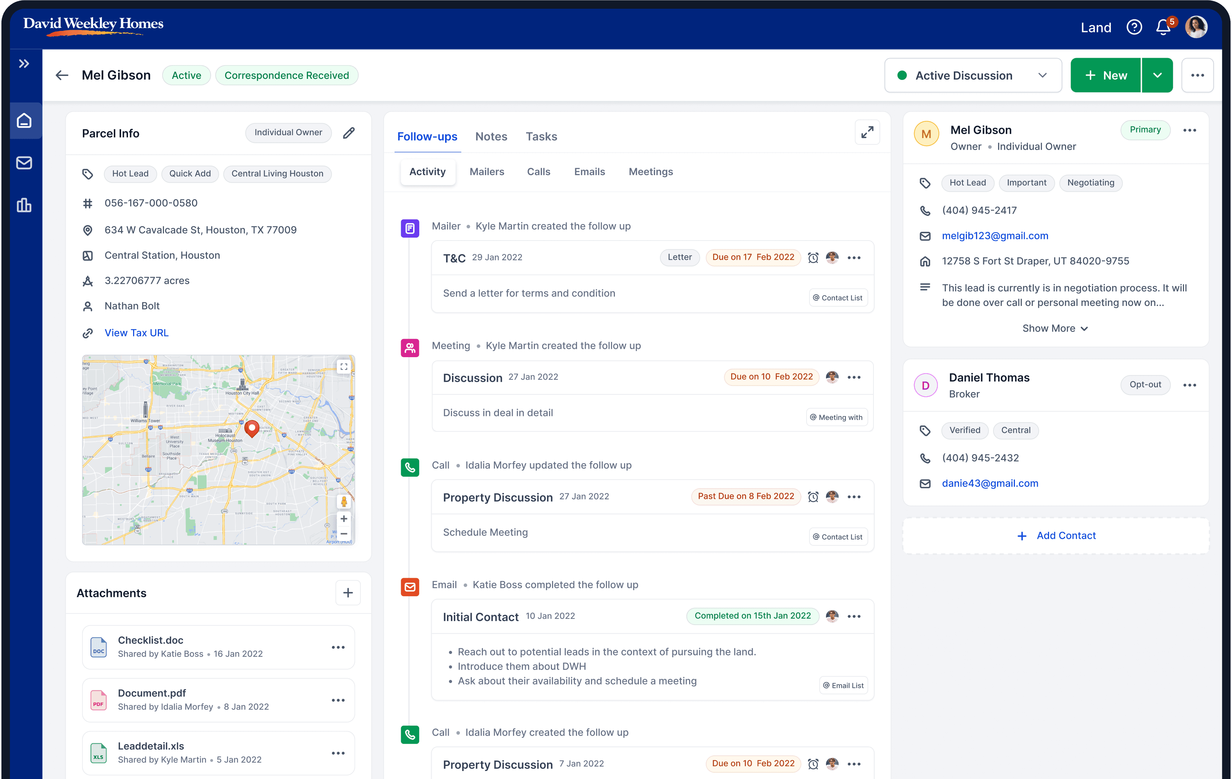Switch to the Notes tab
Viewport: 1232px width, 779px height.
tap(491, 137)
